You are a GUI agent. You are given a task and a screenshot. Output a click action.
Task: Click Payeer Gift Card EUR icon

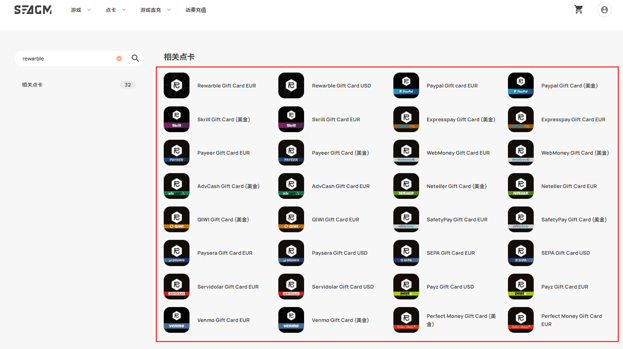(x=177, y=153)
